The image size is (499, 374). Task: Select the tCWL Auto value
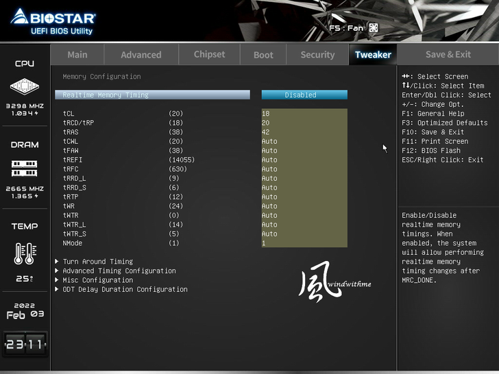pos(304,141)
